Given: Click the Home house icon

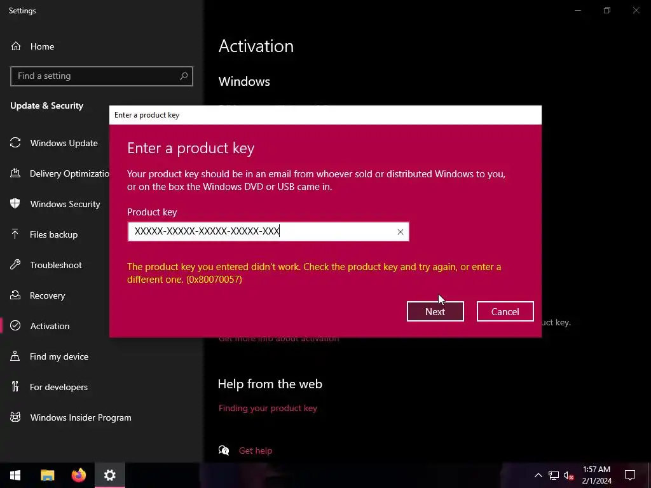Looking at the screenshot, I should tap(16, 46).
